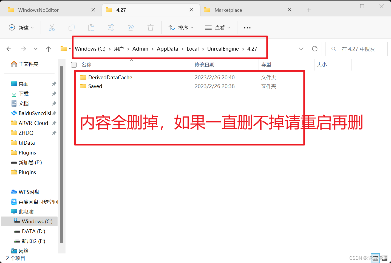Screen dimensions: 391x263
Task: Close the Marketplace tab
Action: point(290,10)
